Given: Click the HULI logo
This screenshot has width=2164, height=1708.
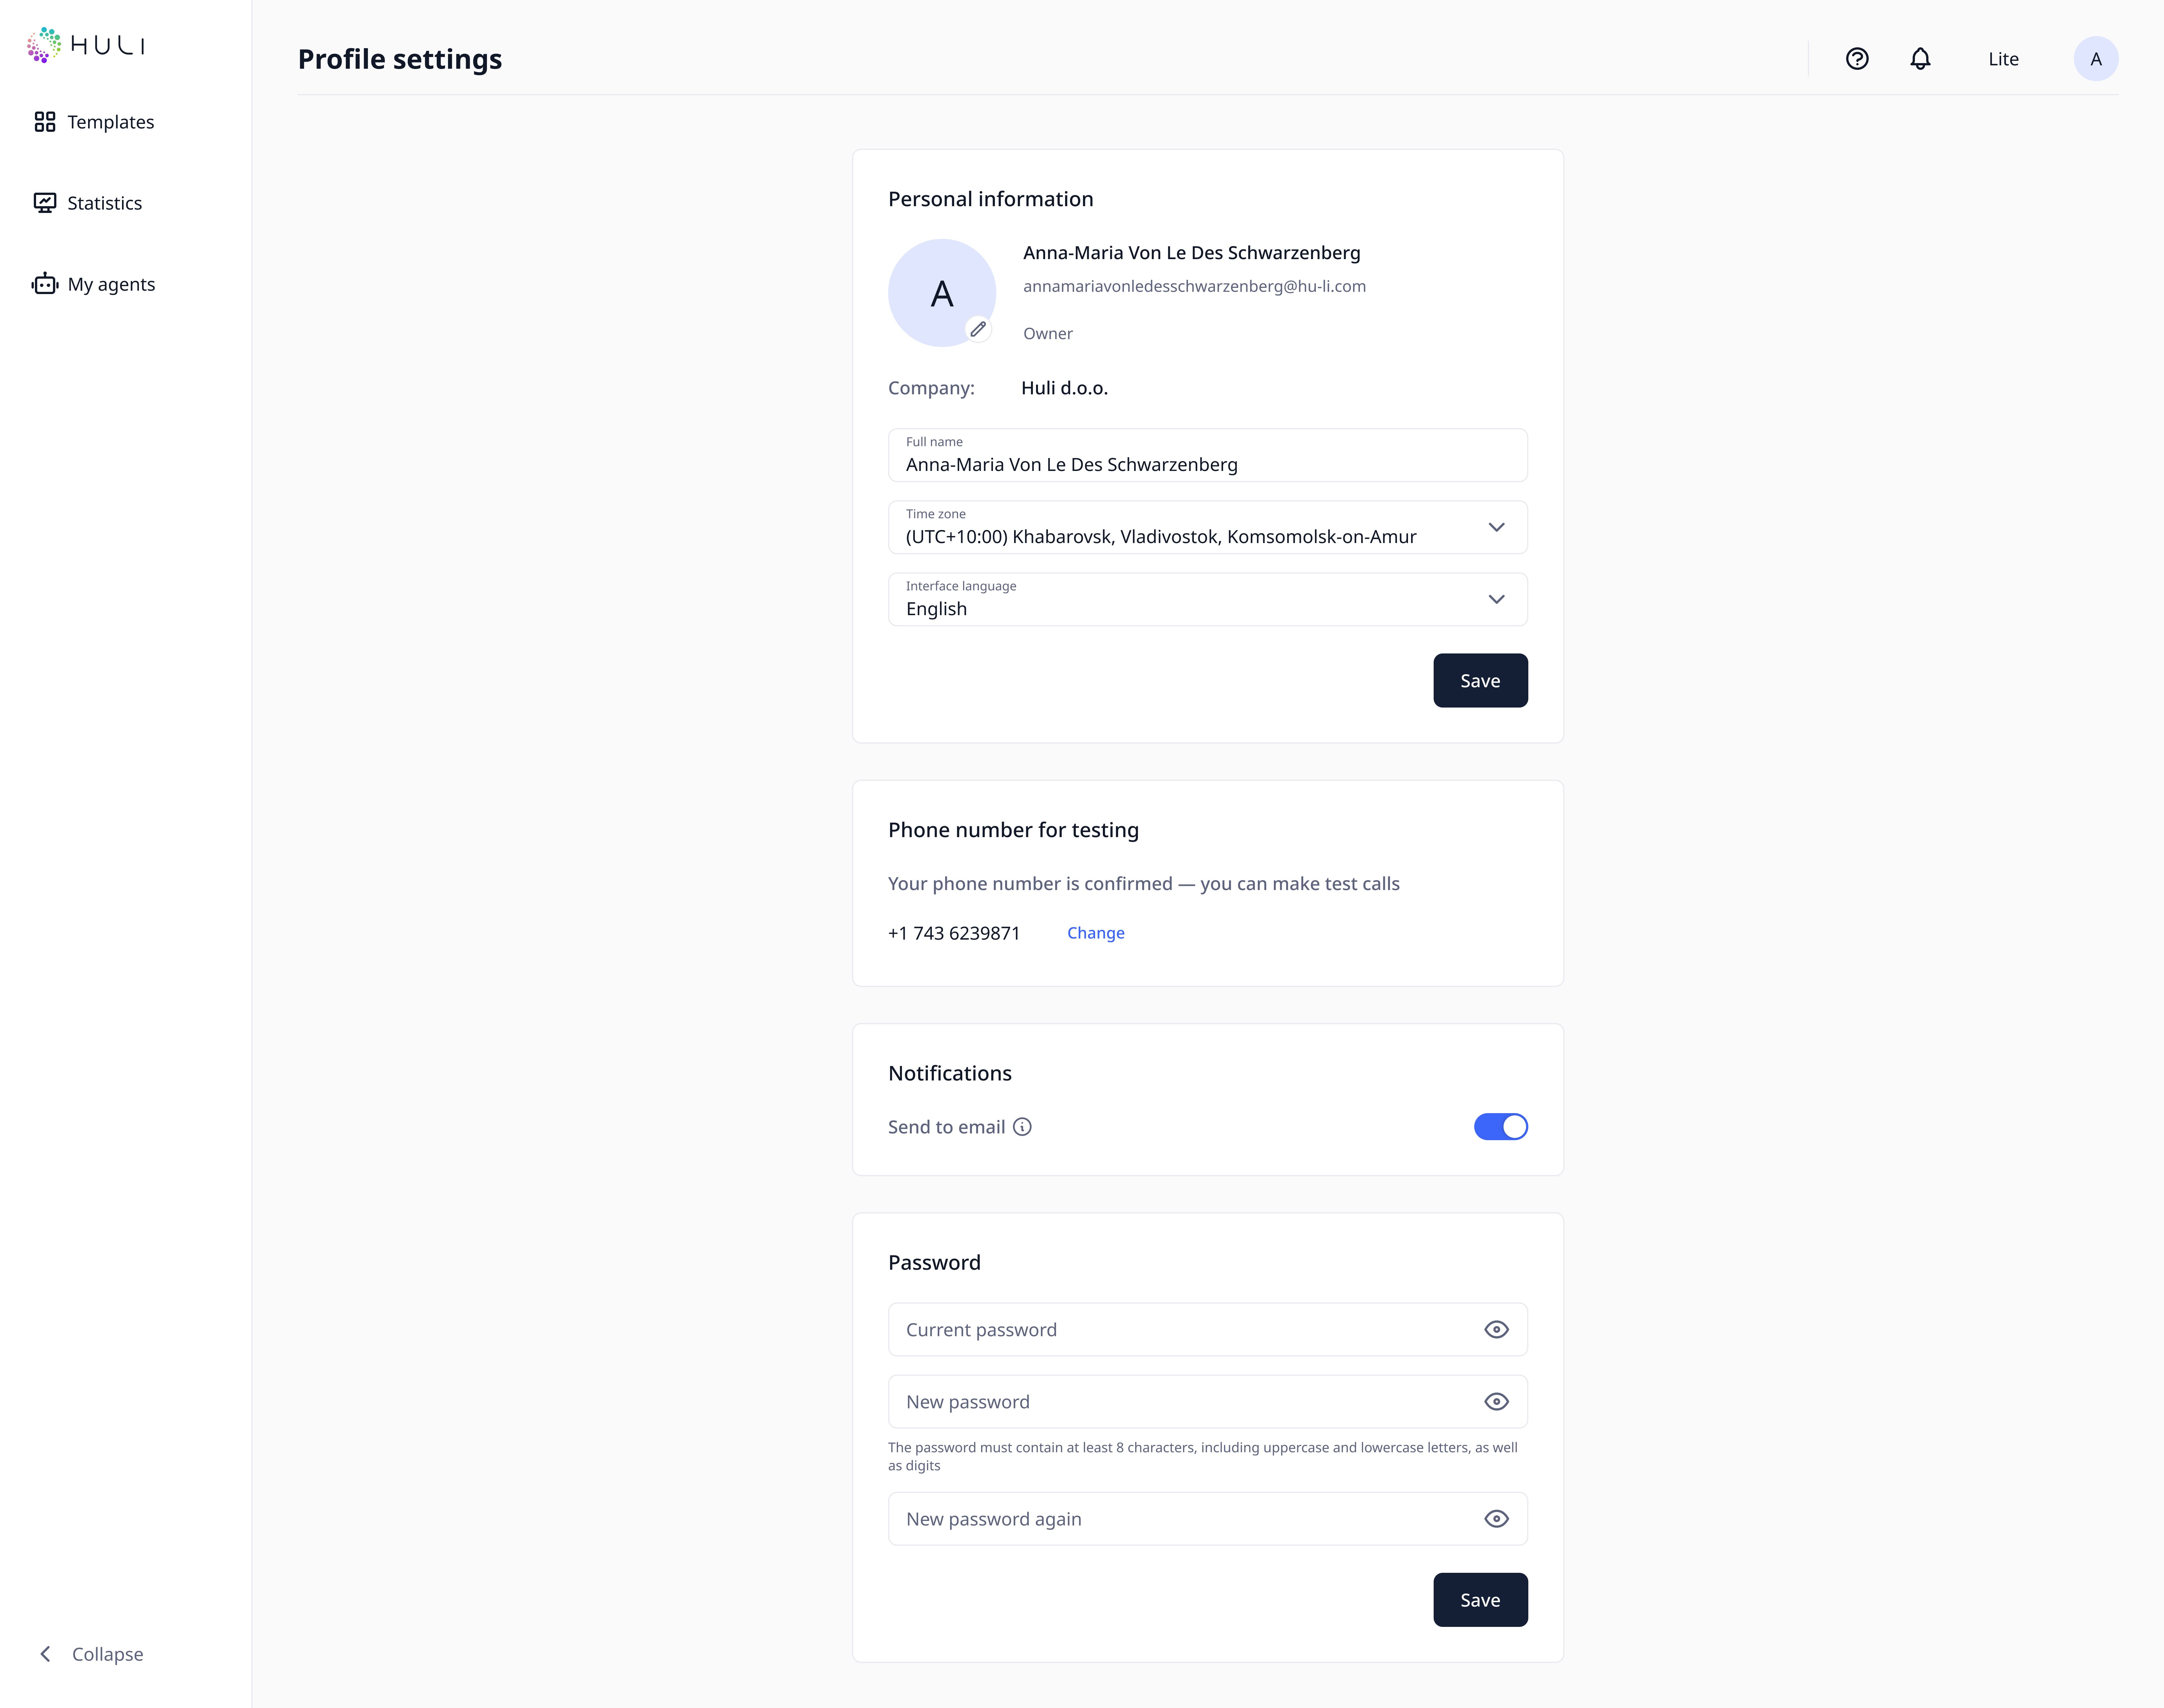Looking at the screenshot, I should click(86, 45).
